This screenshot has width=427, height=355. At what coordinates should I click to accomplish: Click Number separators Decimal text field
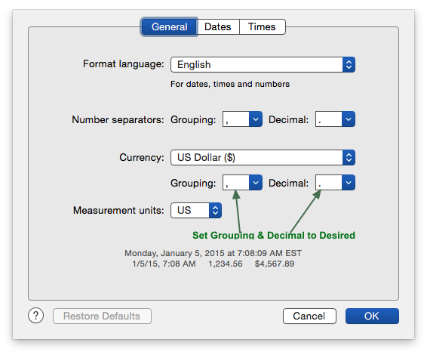click(329, 119)
